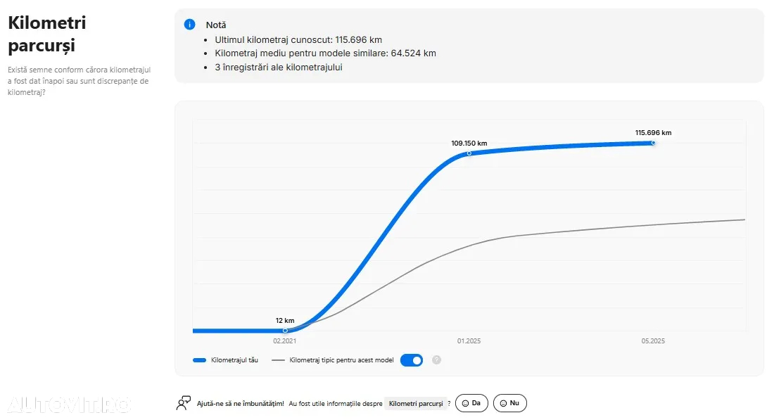
Task: Click the 05.2025 axis date label
Action: pyautogui.click(x=653, y=341)
